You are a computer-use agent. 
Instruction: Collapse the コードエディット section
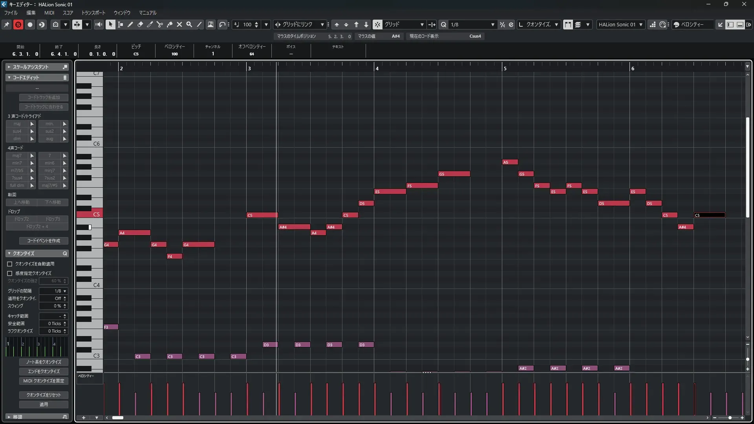point(9,78)
